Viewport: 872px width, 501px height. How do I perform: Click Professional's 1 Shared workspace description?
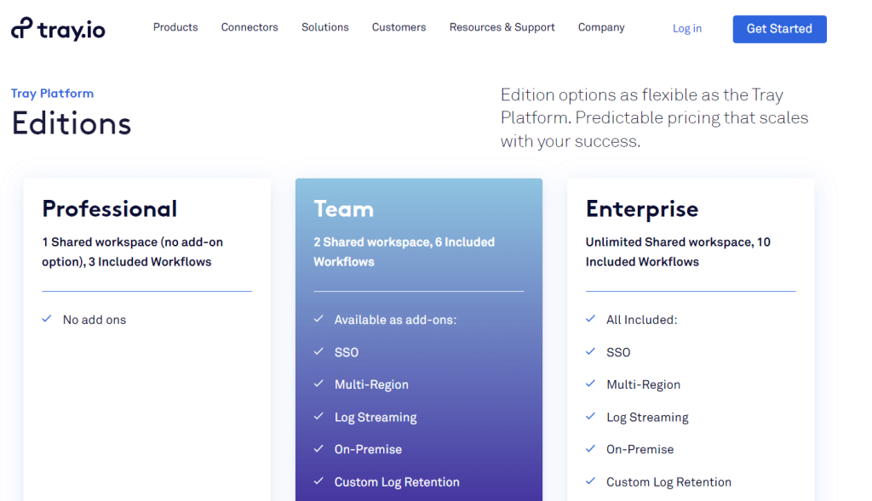click(x=132, y=252)
